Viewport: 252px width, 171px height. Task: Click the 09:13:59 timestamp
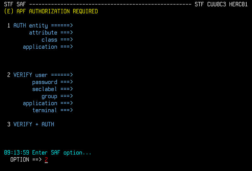point(16,153)
